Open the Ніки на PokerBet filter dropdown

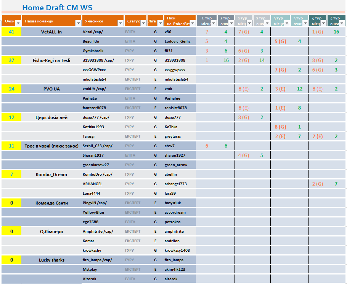193,23
